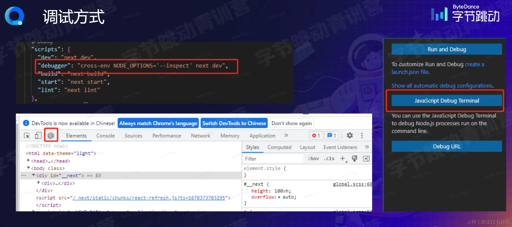Screen dimensions: 512x227
Task: Select the Event Listeners pane tab
Action: pos(340,147)
